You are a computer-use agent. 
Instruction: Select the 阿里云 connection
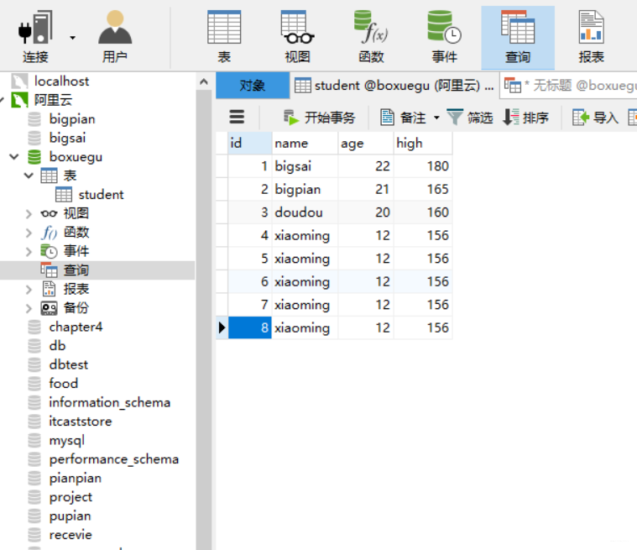(53, 100)
